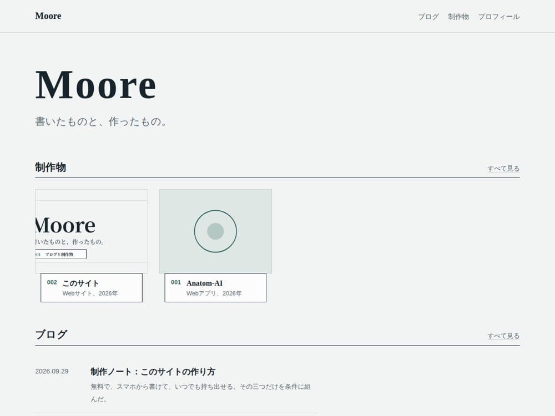Click the このサイト project title
This screenshot has height=416, width=555.
80,283
